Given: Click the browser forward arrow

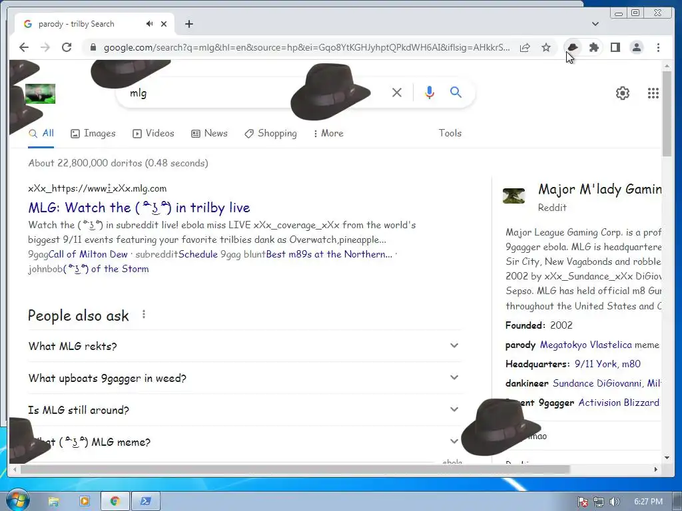Looking at the screenshot, I should coord(45,47).
